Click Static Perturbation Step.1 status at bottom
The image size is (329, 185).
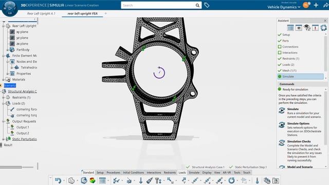[x=248, y=167]
